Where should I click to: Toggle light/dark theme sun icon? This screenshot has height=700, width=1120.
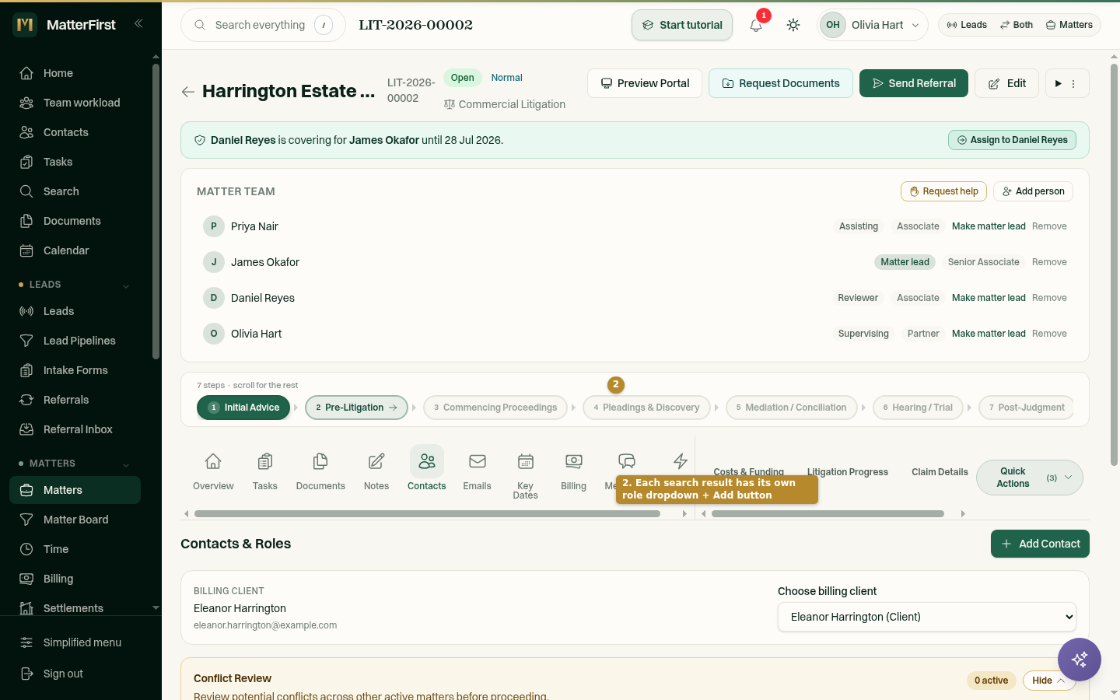pyautogui.click(x=793, y=25)
